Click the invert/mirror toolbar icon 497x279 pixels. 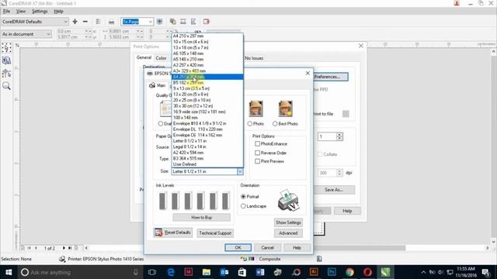tap(183, 22)
